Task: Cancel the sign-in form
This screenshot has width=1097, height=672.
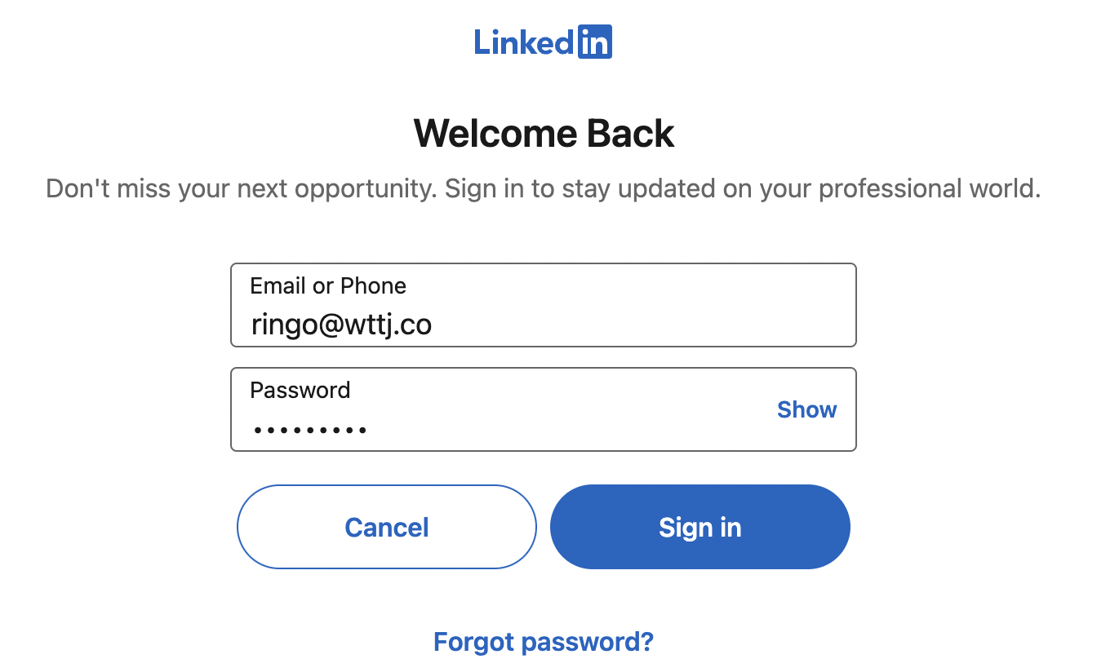Action: 387,527
